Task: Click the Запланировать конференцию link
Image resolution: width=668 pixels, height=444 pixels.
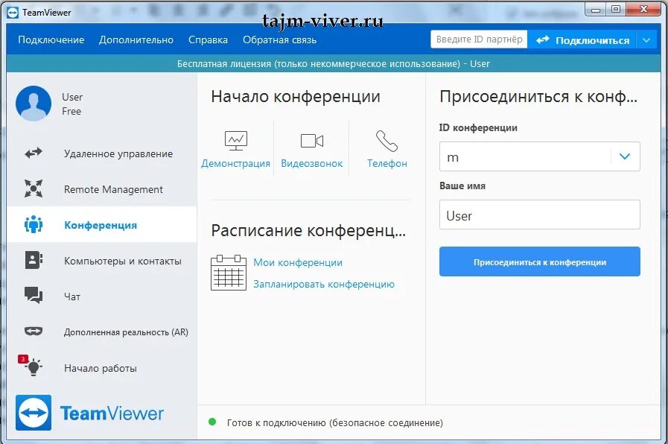Action: (324, 285)
